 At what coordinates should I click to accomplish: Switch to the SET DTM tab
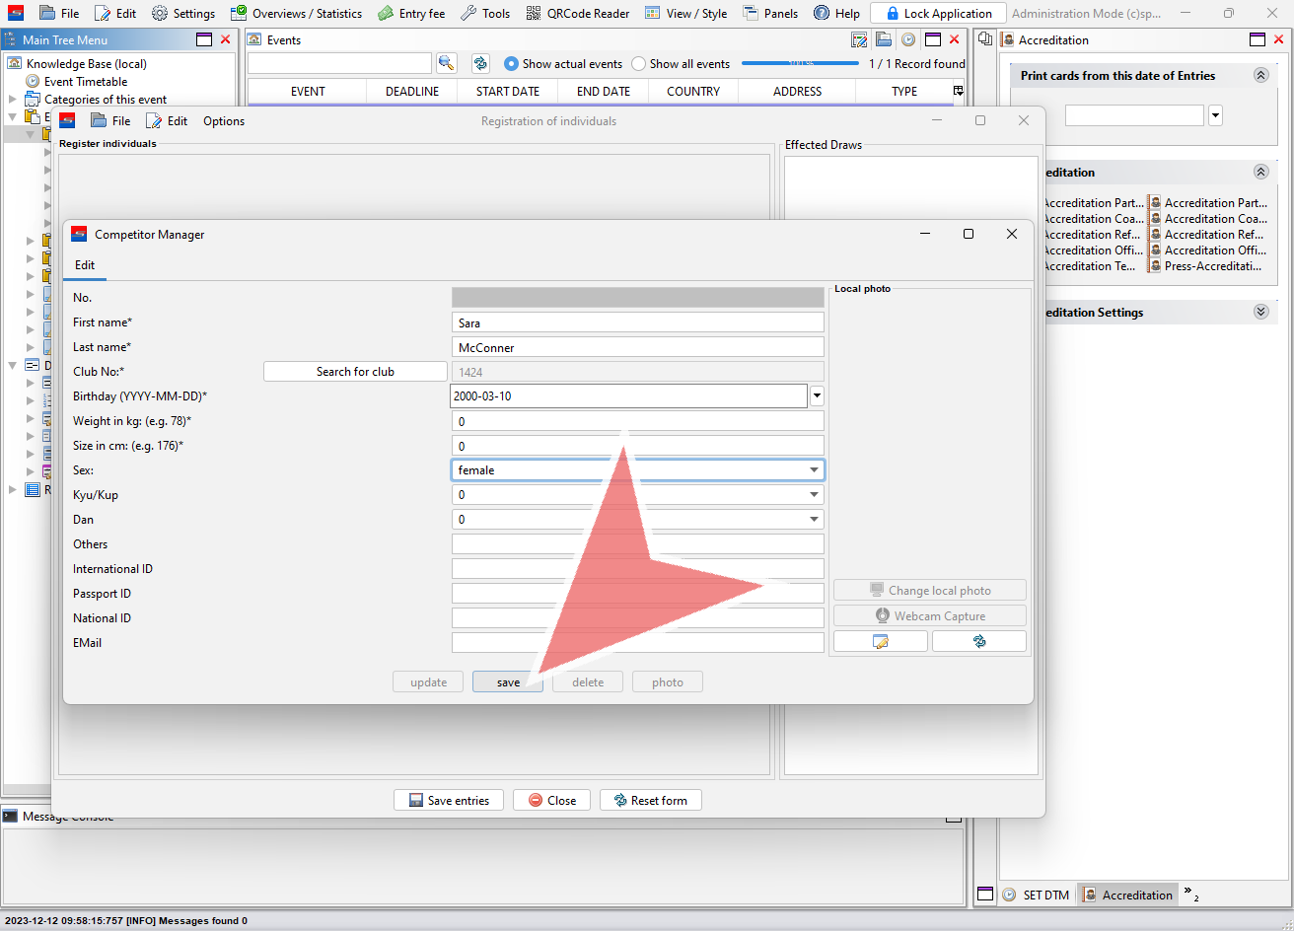tap(1036, 895)
